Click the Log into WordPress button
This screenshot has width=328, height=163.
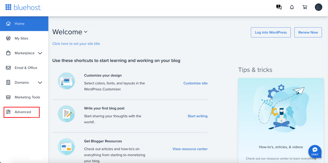[271, 32]
